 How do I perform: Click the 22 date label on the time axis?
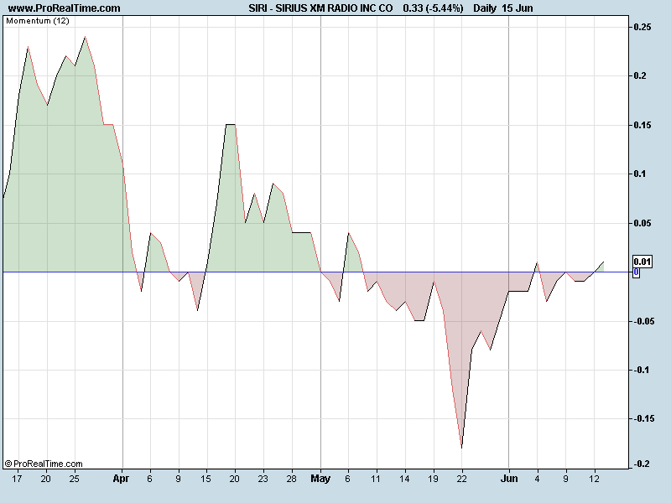pos(461,479)
